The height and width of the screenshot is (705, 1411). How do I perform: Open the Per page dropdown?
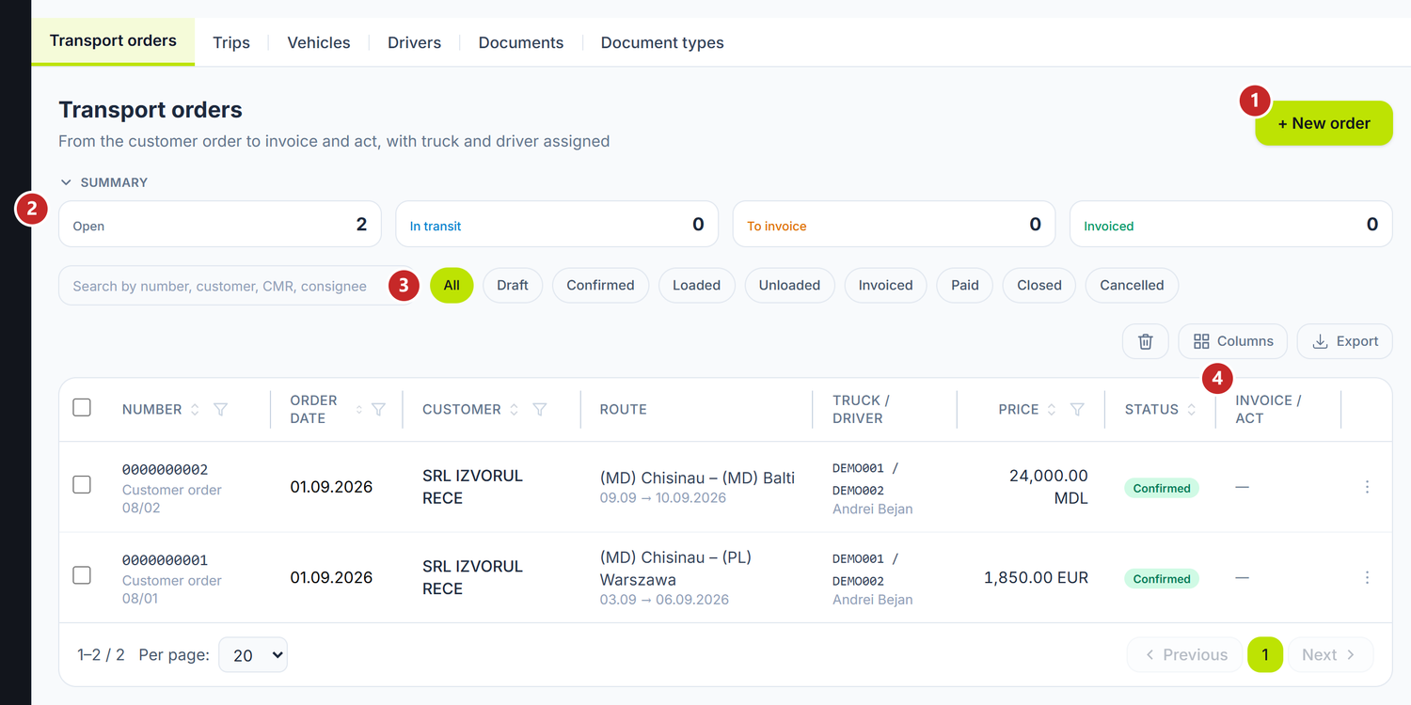click(x=253, y=655)
